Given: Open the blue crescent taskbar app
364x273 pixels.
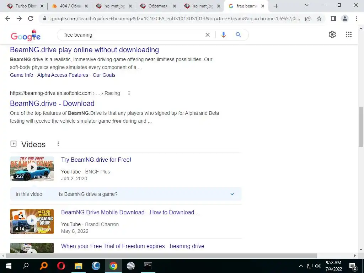Looking at the screenshot, I should point(96,266).
